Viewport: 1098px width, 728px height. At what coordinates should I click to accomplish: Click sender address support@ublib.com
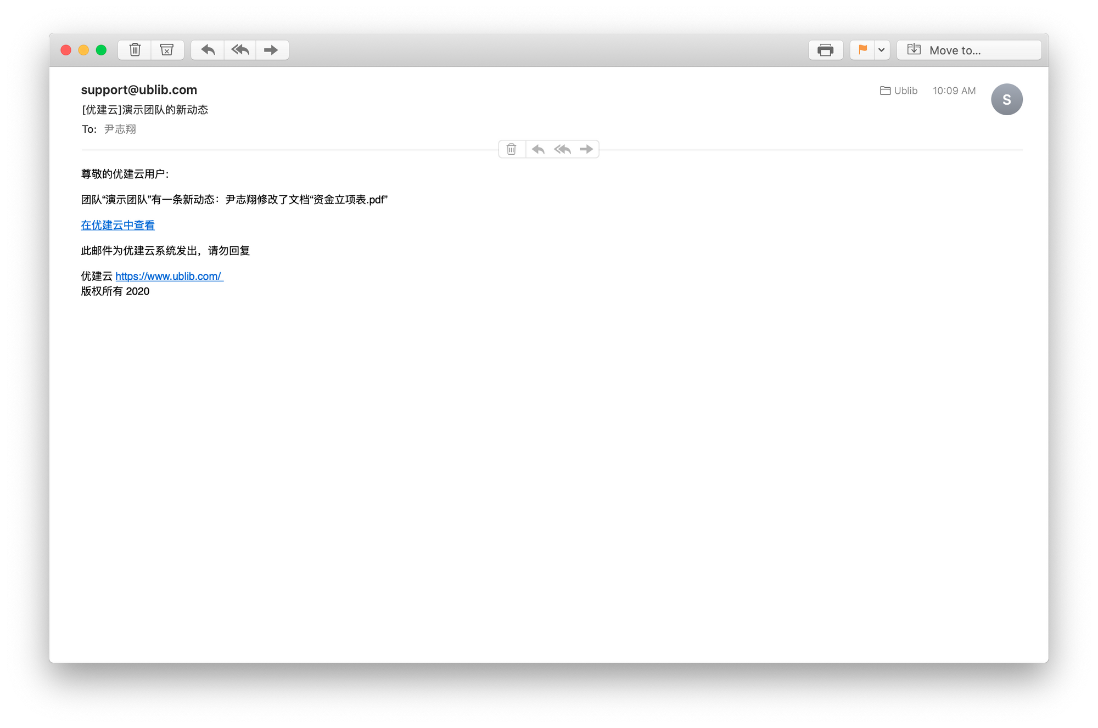[139, 90]
